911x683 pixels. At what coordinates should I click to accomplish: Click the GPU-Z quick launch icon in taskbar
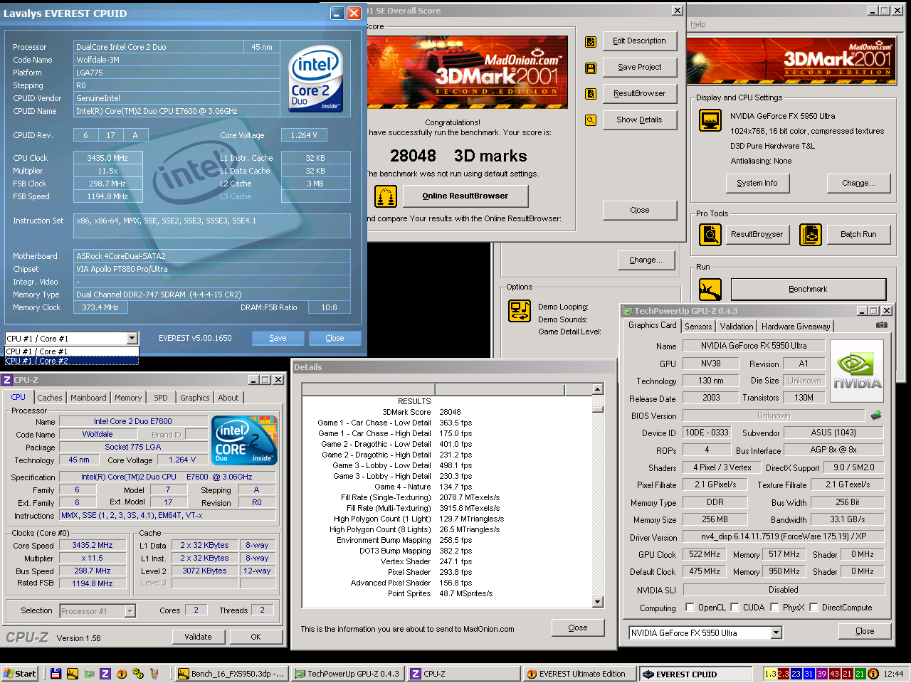click(x=89, y=673)
